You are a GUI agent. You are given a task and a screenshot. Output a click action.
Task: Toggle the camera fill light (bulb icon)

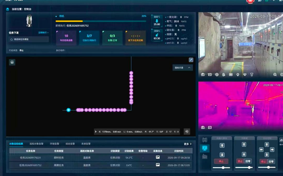tap(238, 75)
